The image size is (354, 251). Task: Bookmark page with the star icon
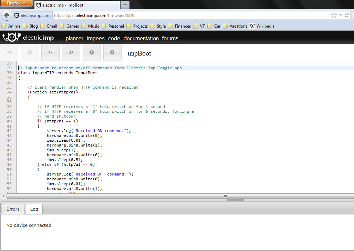pos(333,15)
